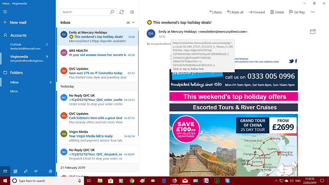Click the Accounts person icon

(x=5, y=35)
